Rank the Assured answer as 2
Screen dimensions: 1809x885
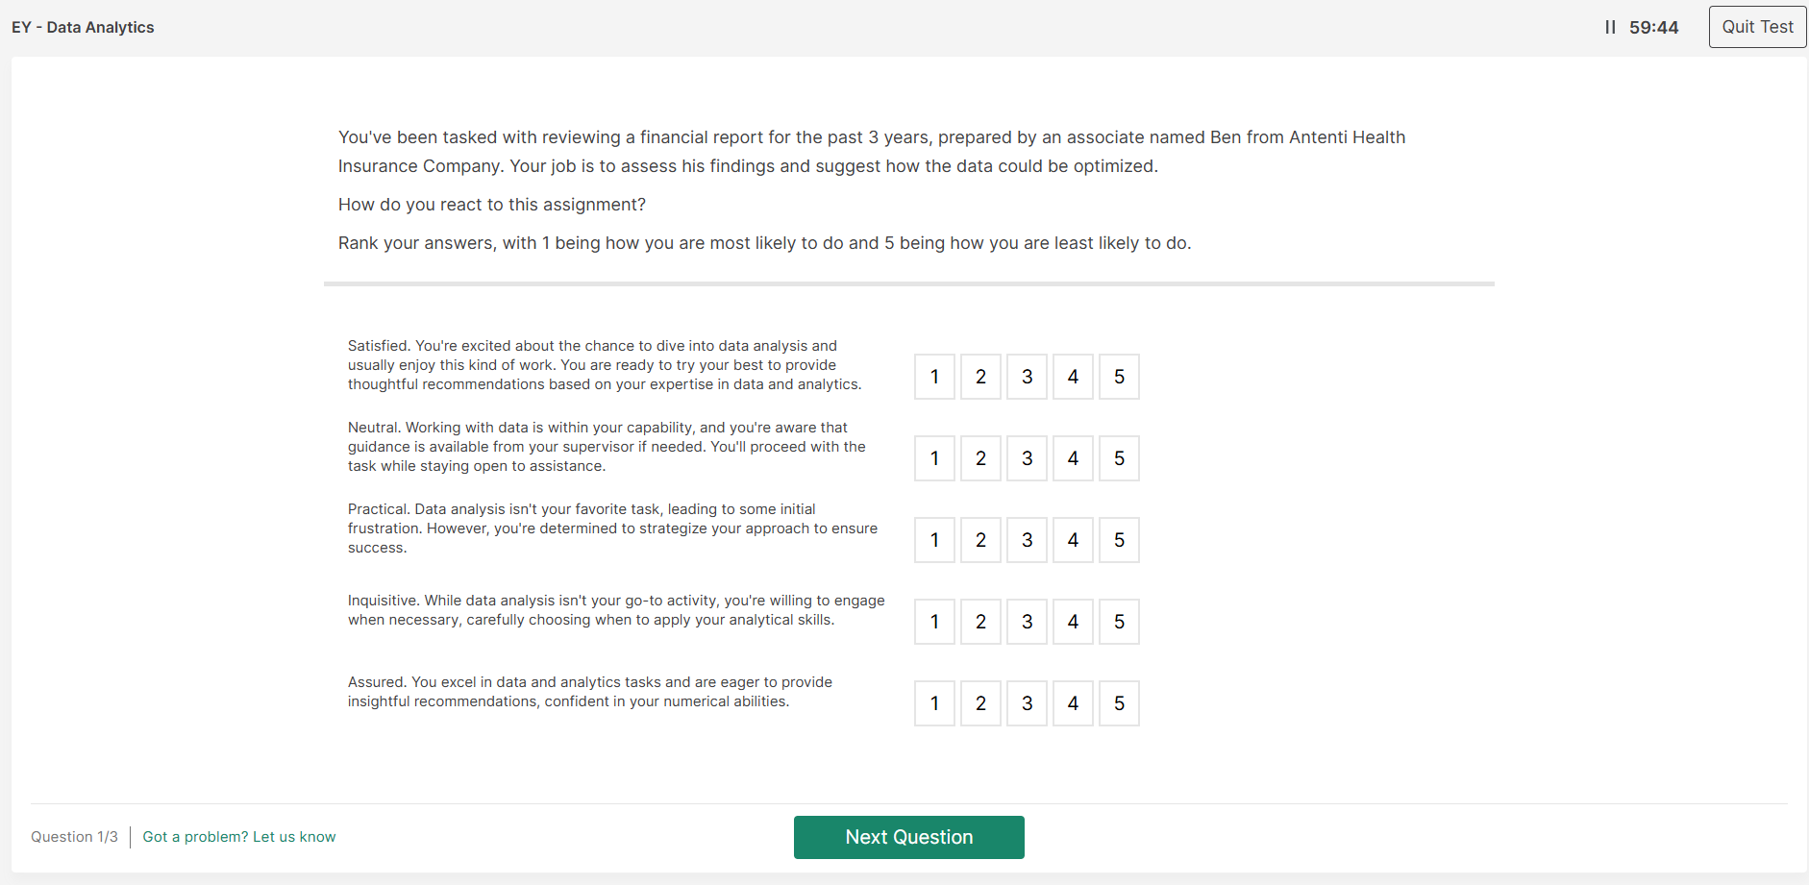pyautogui.click(x=980, y=703)
